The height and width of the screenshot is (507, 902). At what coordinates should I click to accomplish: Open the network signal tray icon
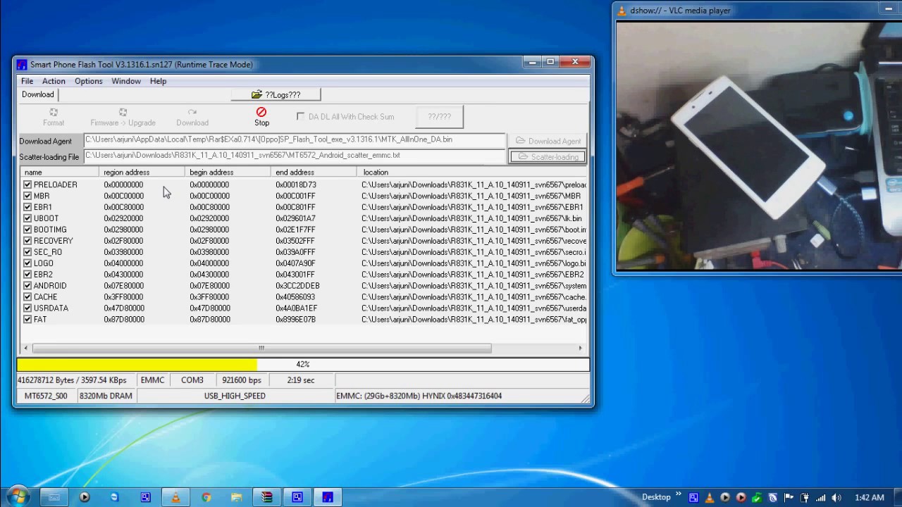click(x=820, y=498)
